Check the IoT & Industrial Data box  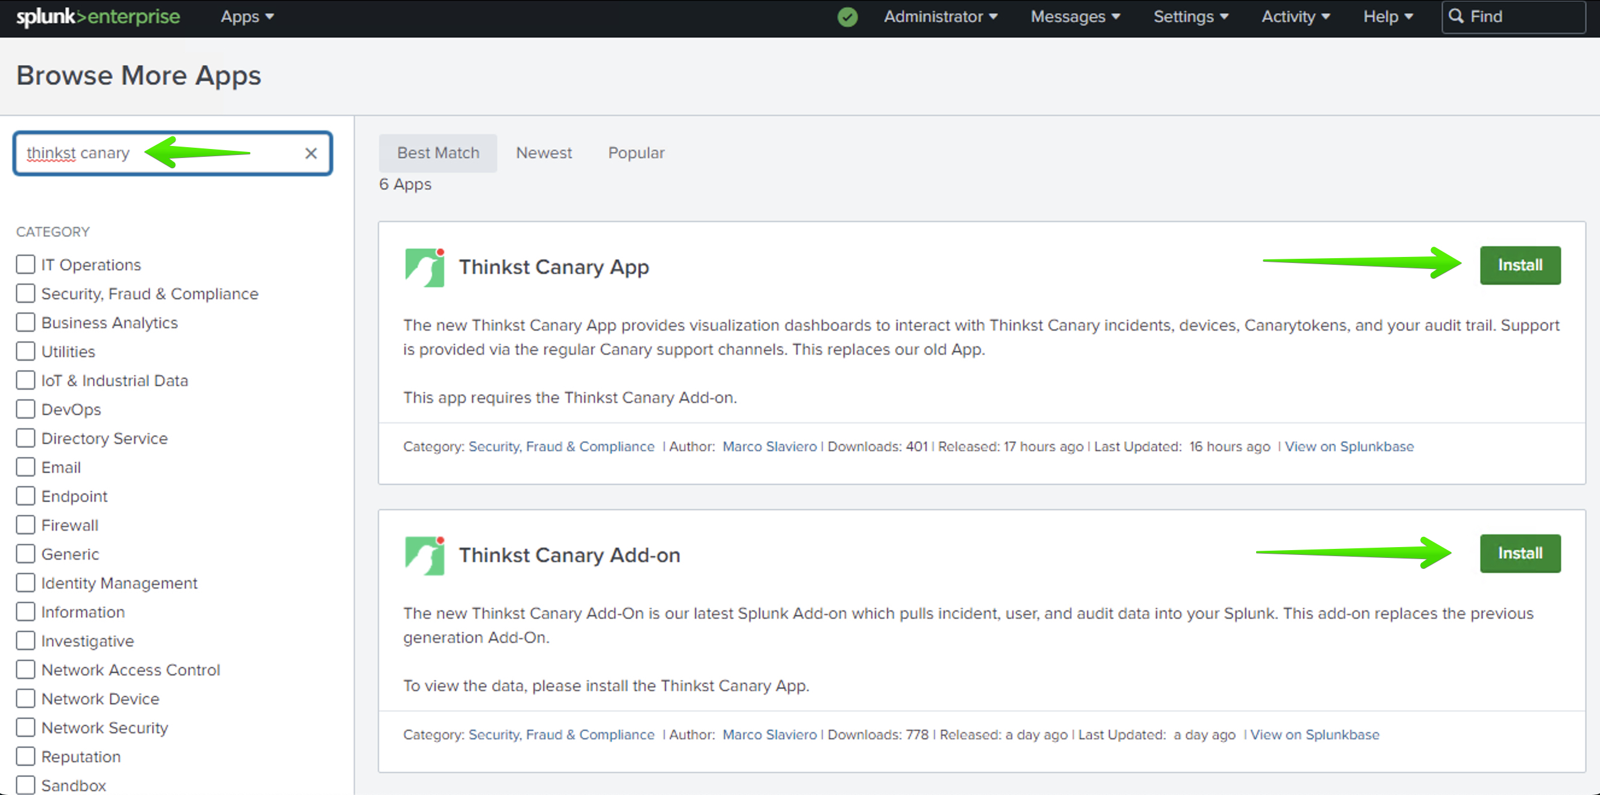tap(25, 380)
